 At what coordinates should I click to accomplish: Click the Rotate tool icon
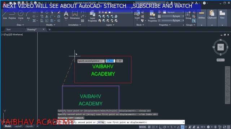[x=47, y=12]
